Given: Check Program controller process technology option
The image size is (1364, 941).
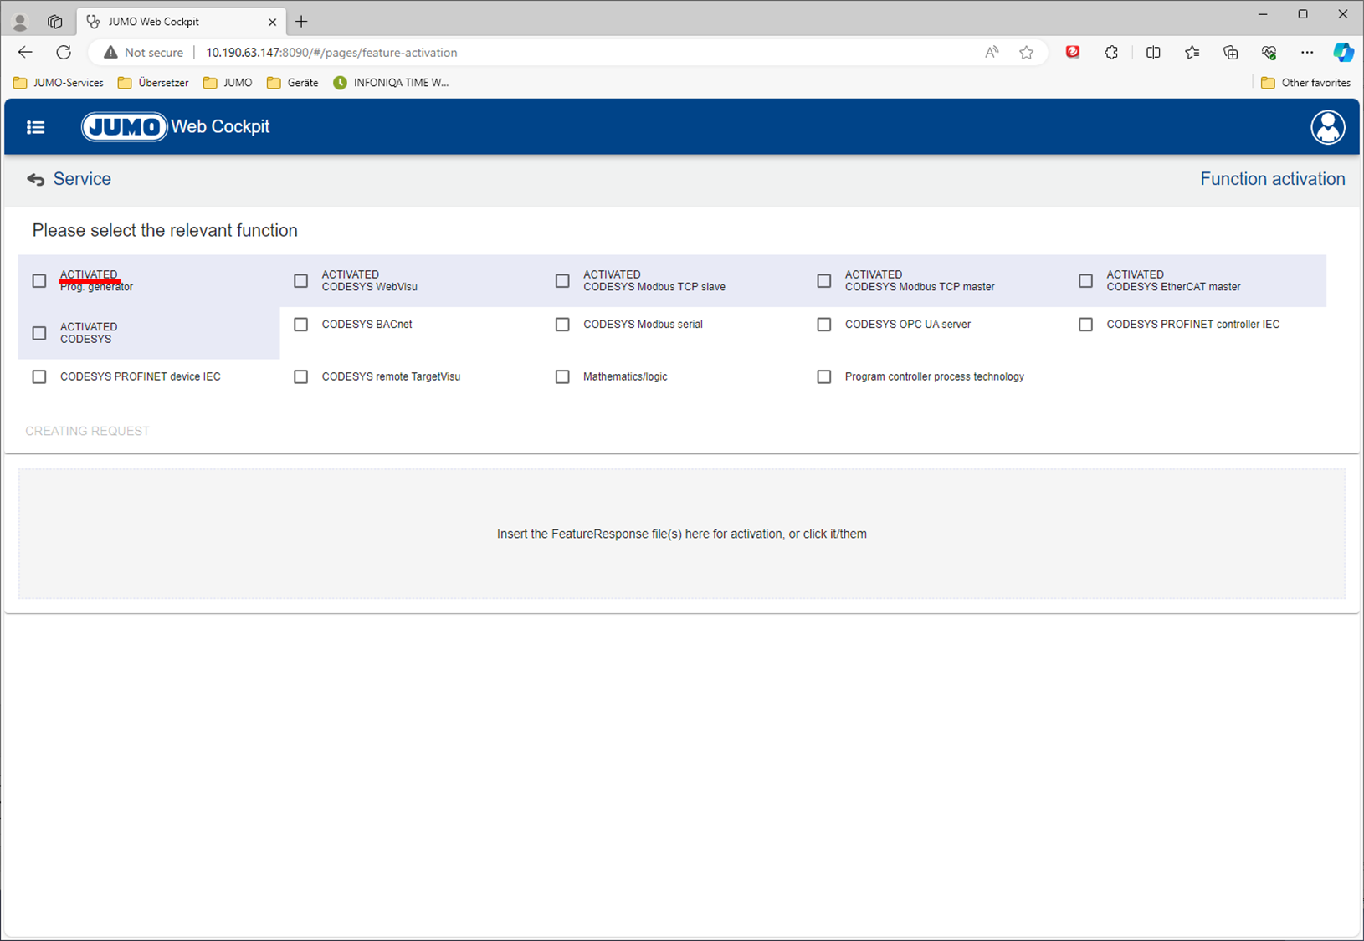Looking at the screenshot, I should (824, 377).
